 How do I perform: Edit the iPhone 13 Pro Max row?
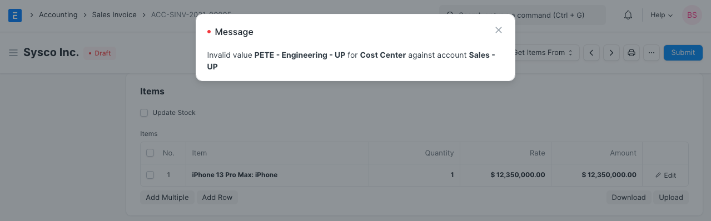[665, 175]
